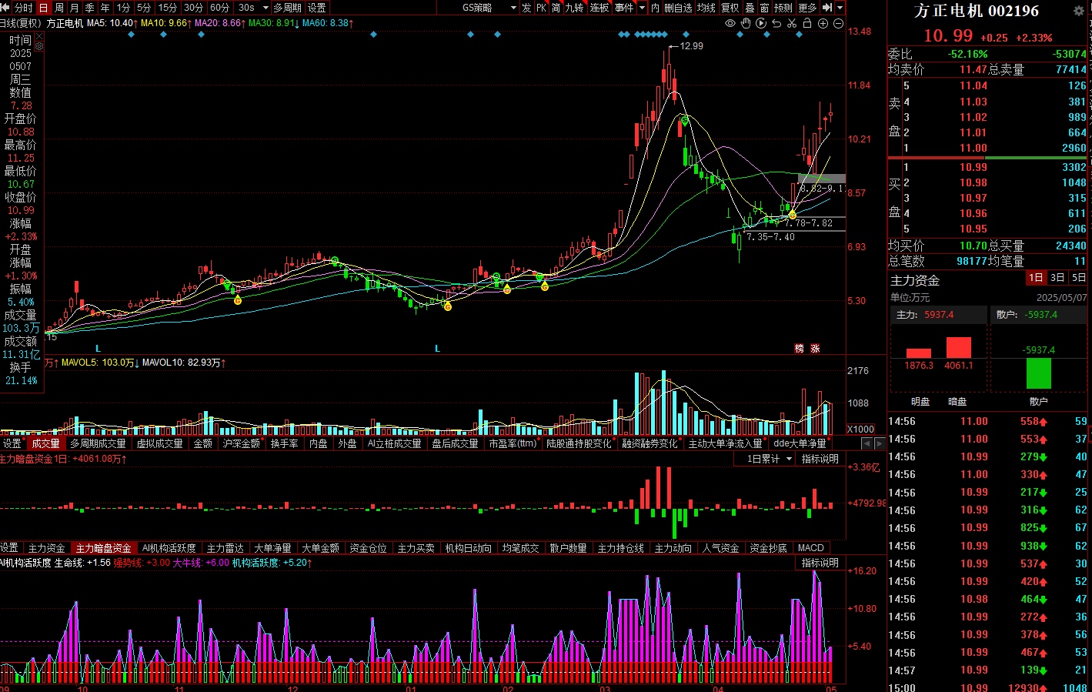Click the green 散户 capital bar
Image resolution: width=1092 pixels, height=692 pixels.
coord(1038,373)
